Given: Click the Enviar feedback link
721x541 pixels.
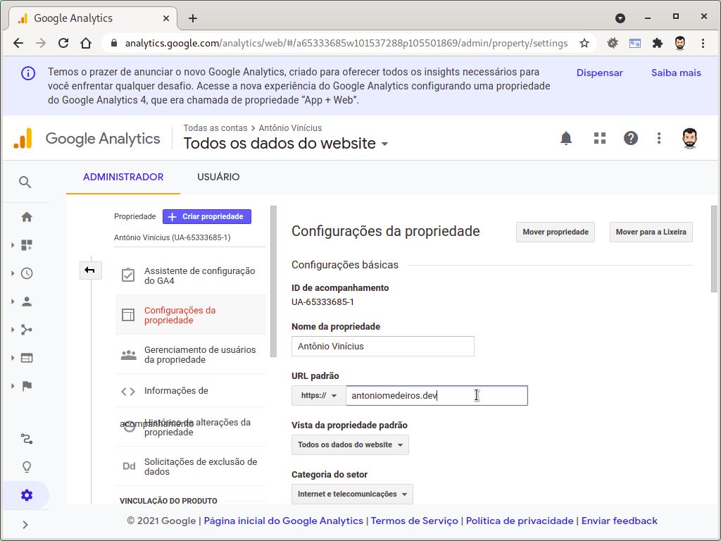Looking at the screenshot, I should (x=620, y=521).
